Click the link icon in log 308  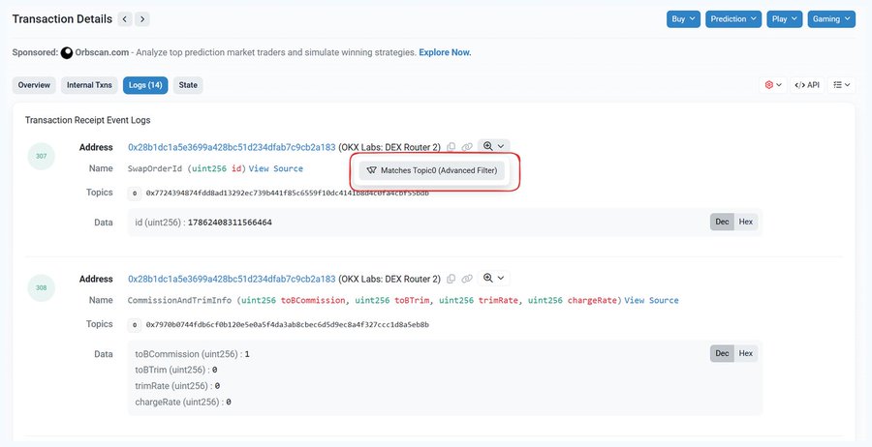tap(467, 279)
